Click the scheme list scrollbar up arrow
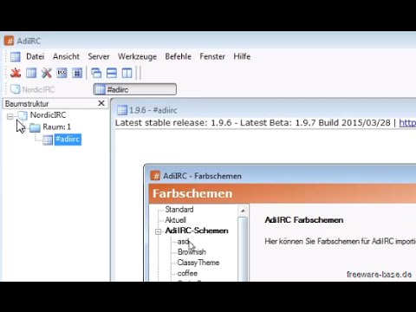Screen dimensions: 416x312 click(x=243, y=211)
